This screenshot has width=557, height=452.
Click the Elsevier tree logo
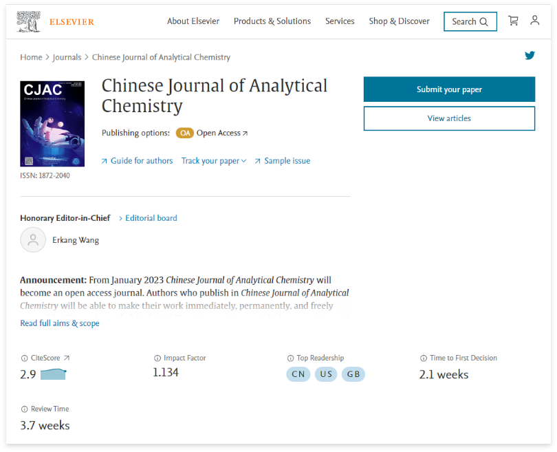pos(28,21)
